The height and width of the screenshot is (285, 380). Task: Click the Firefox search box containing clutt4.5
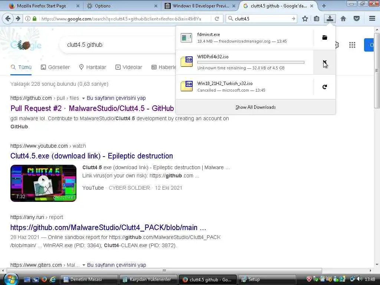(262, 19)
